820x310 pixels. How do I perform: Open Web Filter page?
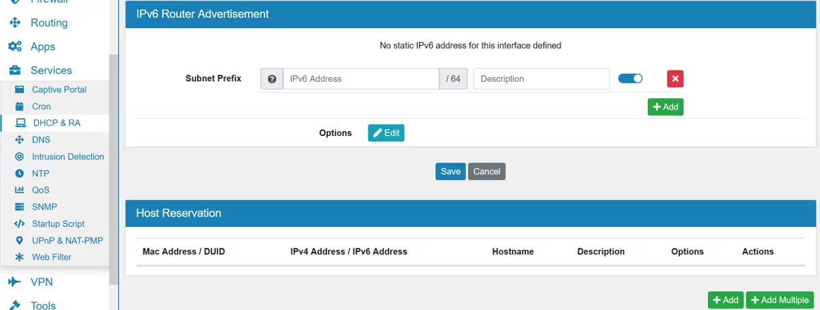pyautogui.click(x=52, y=257)
